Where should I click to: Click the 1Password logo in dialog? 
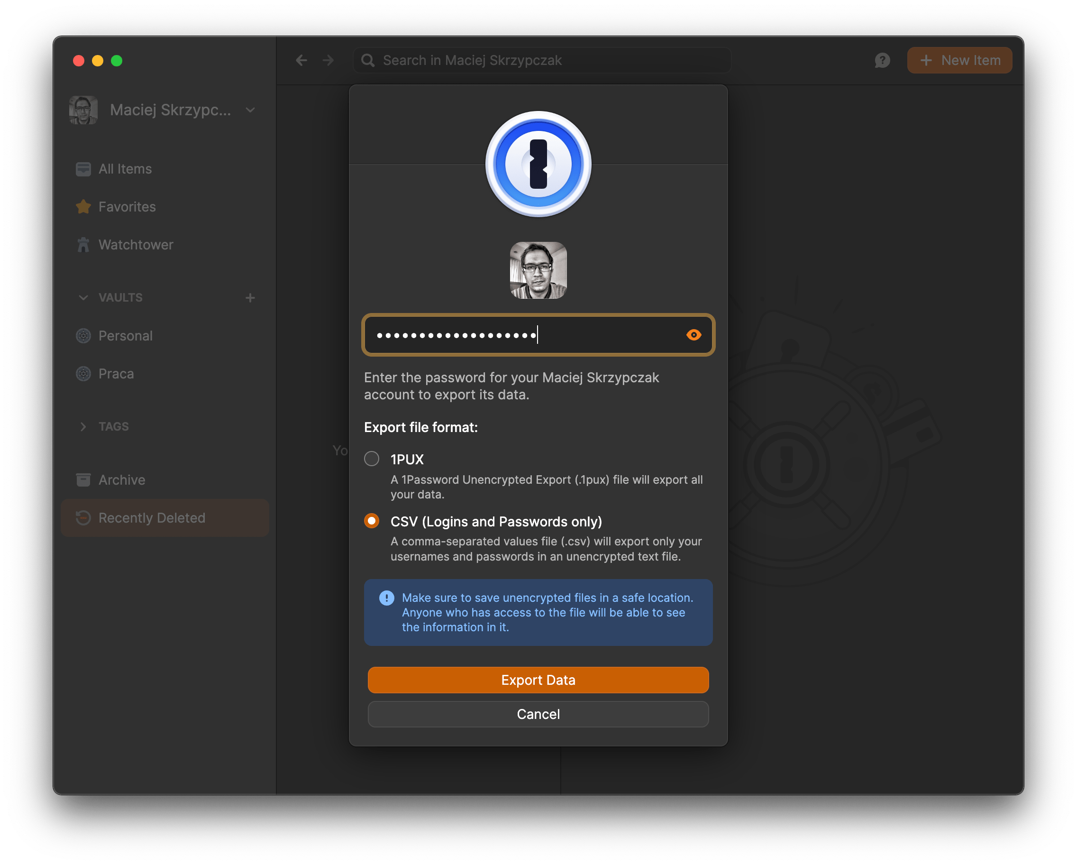tap(538, 164)
